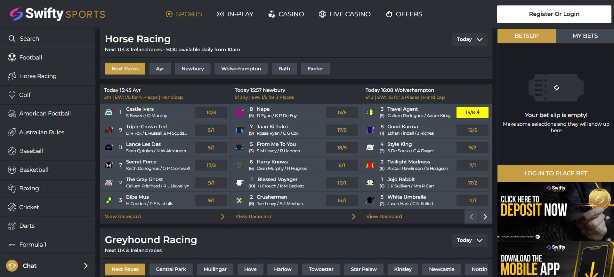Open Darts using its target icon
This screenshot has width=614, height=277.
[x=12, y=226]
